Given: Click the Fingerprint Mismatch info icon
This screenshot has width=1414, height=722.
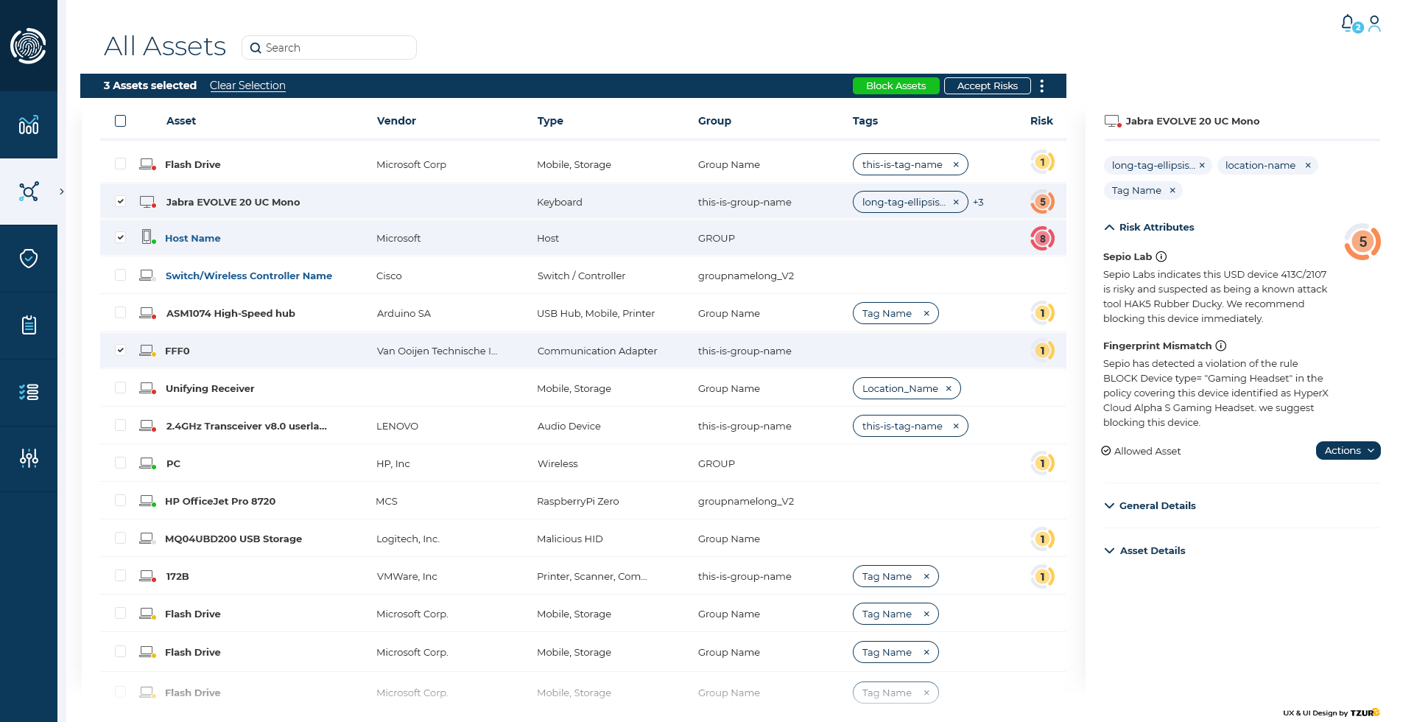Looking at the screenshot, I should 1221,346.
